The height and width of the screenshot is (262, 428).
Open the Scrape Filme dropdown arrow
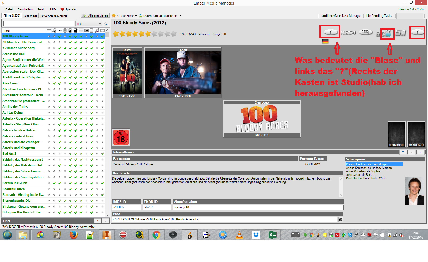point(136,16)
